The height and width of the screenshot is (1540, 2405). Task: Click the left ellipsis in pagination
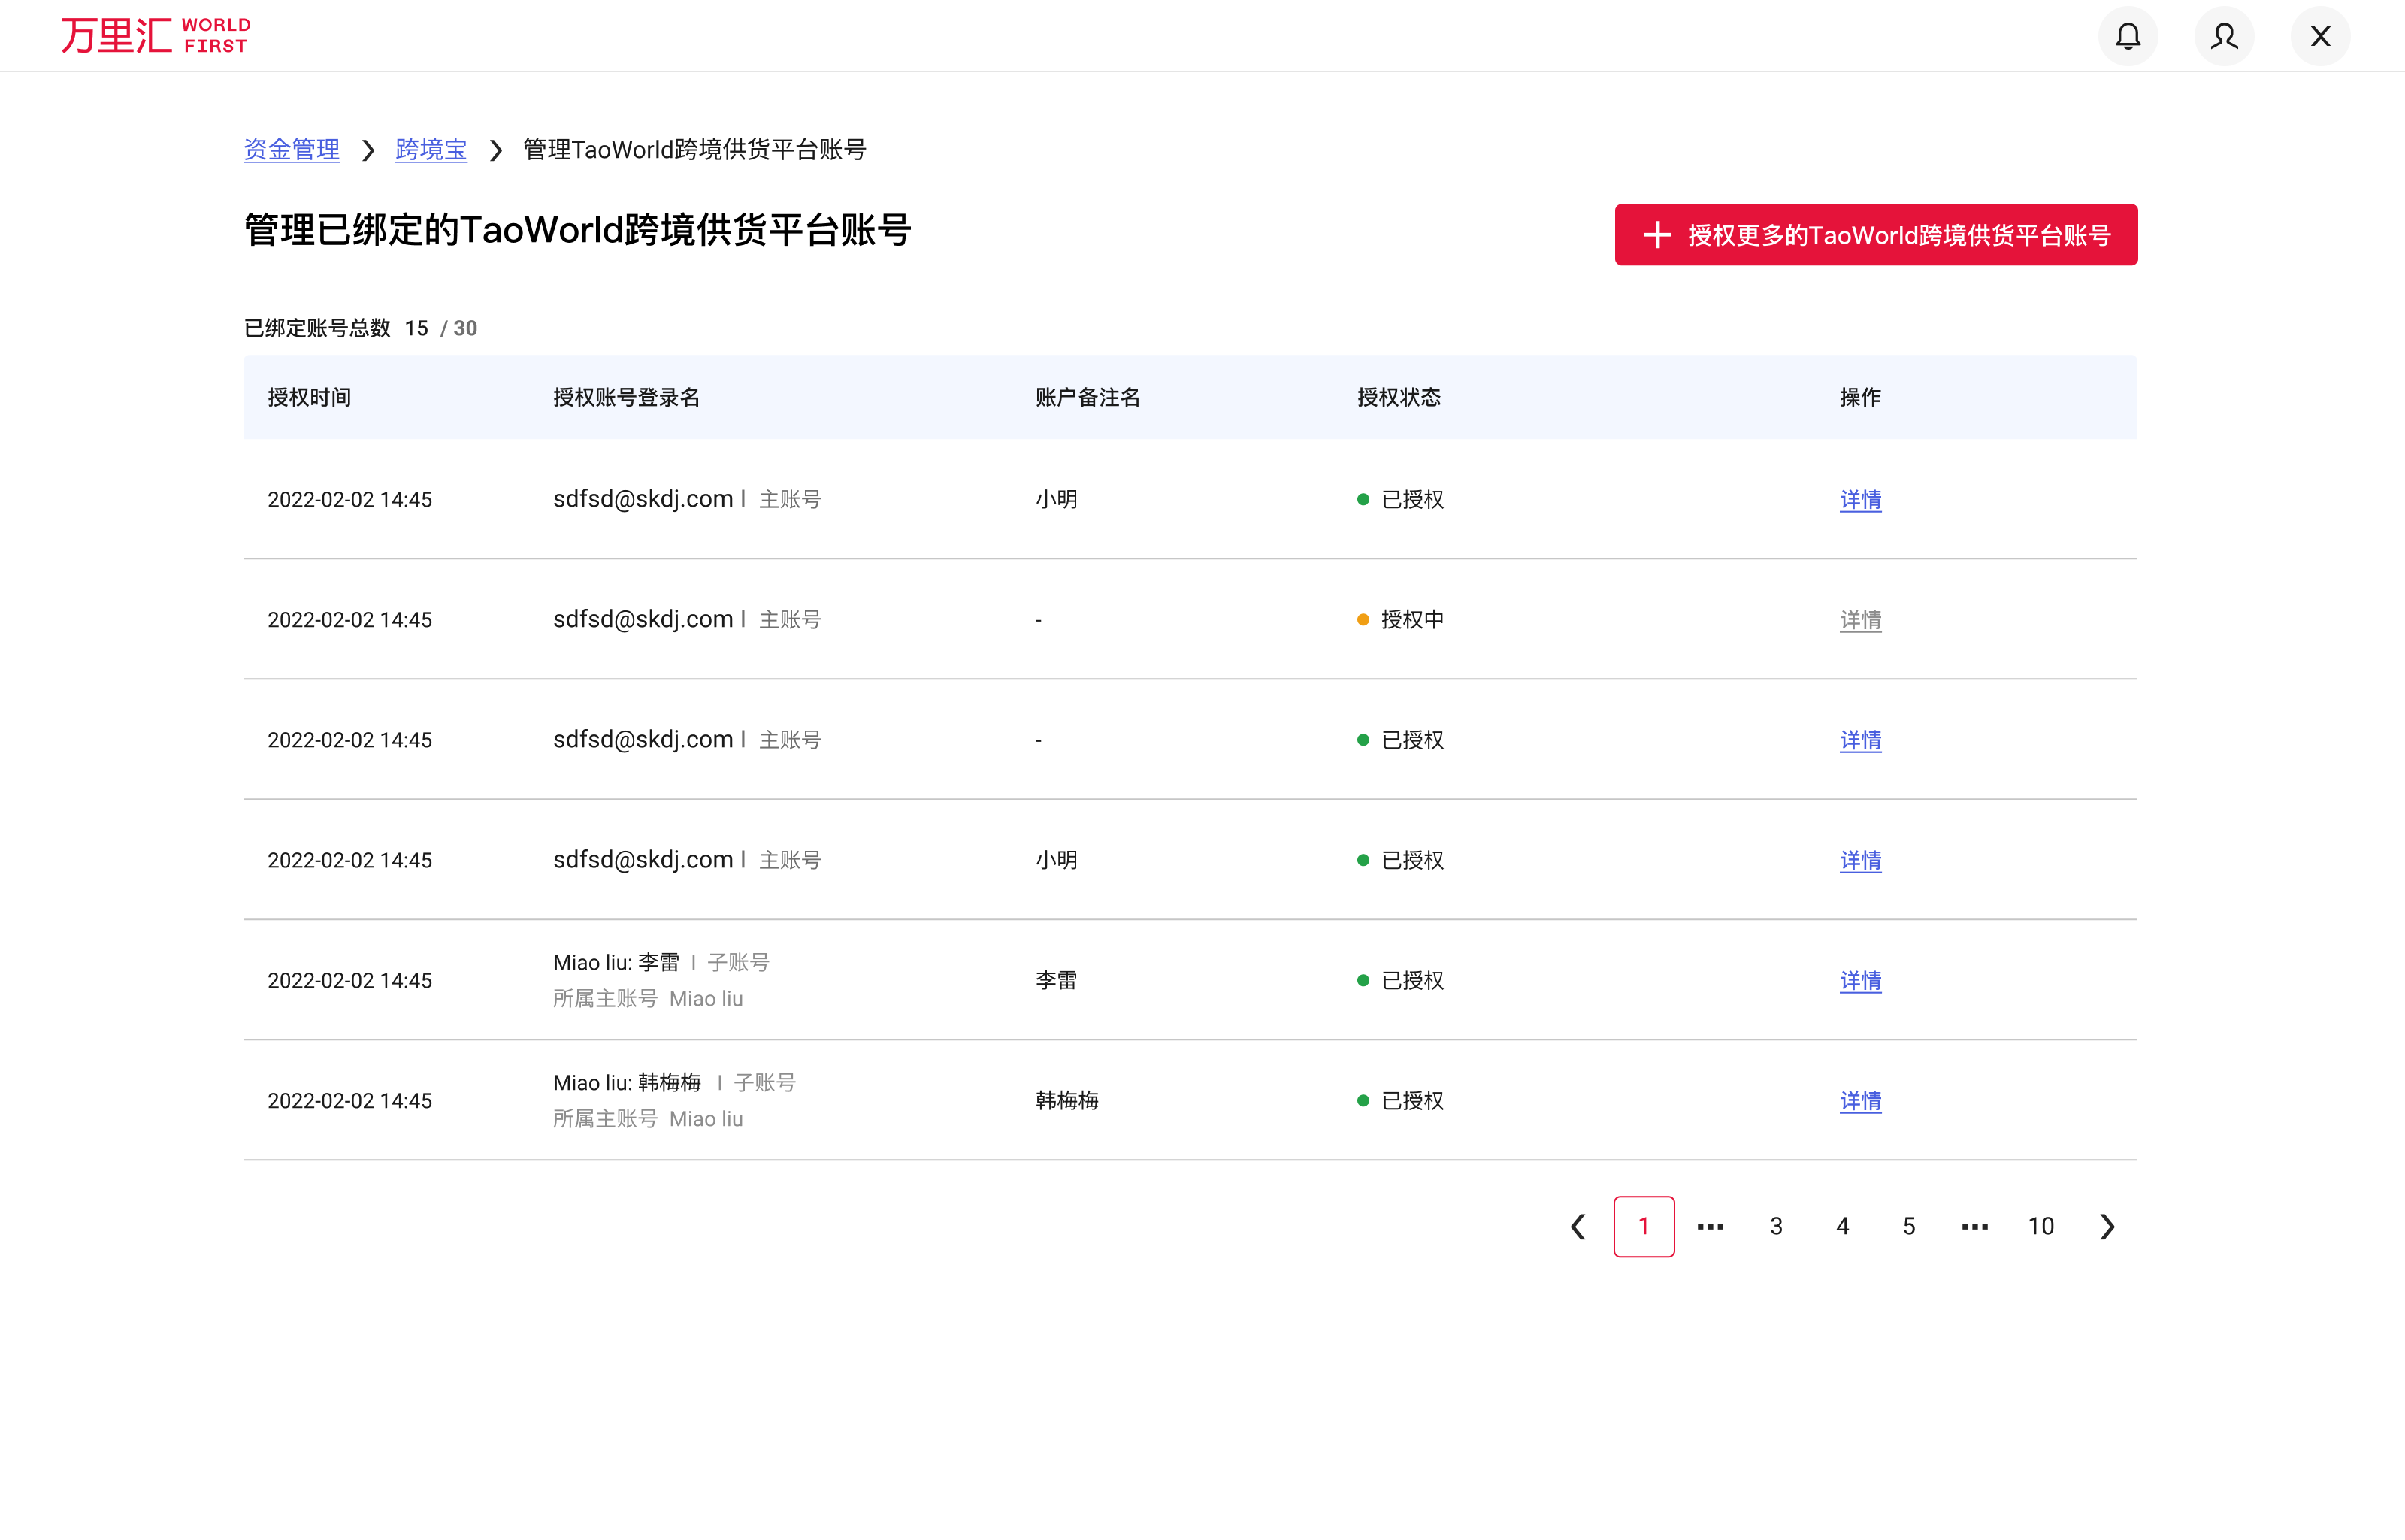tap(1710, 1226)
